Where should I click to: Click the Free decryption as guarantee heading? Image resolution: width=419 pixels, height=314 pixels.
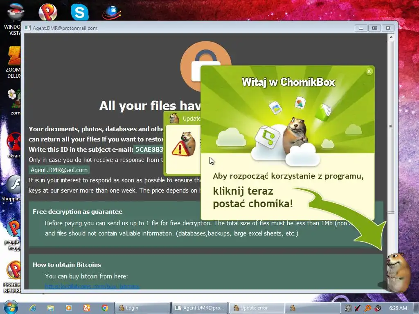point(77,212)
